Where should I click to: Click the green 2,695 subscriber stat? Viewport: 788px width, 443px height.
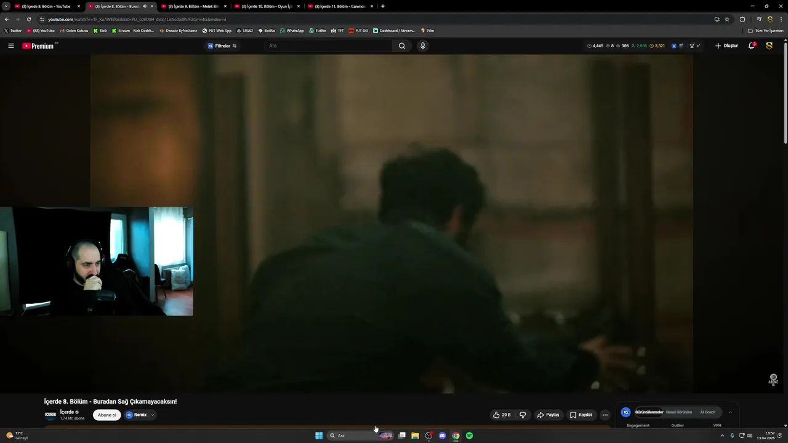639,46
